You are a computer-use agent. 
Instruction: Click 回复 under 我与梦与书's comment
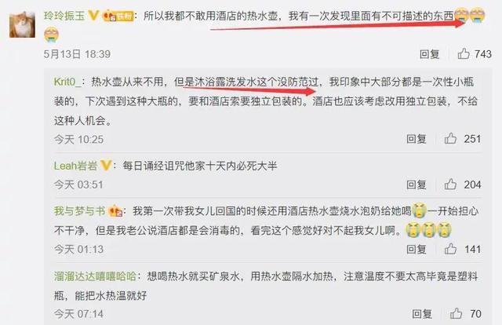(x=417, y=249)
